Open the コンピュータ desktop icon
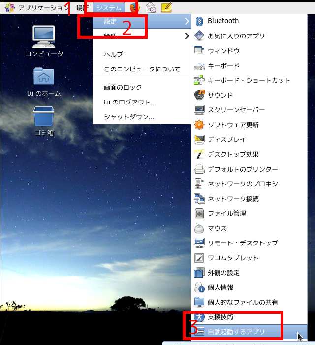Screen dimensions: 315x345 [x=44, y=40]
